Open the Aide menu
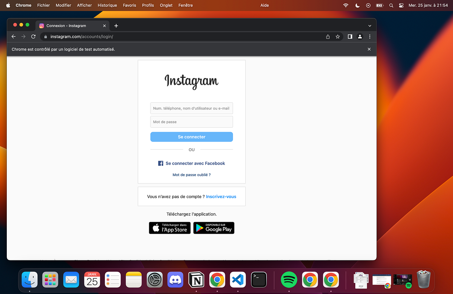 point(265,5)
